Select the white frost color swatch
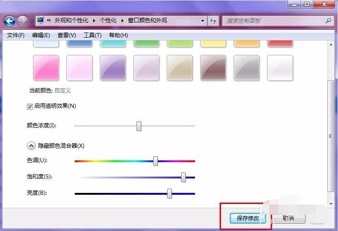Viewport: 338px width, 231px height. [x=280, y=68]
